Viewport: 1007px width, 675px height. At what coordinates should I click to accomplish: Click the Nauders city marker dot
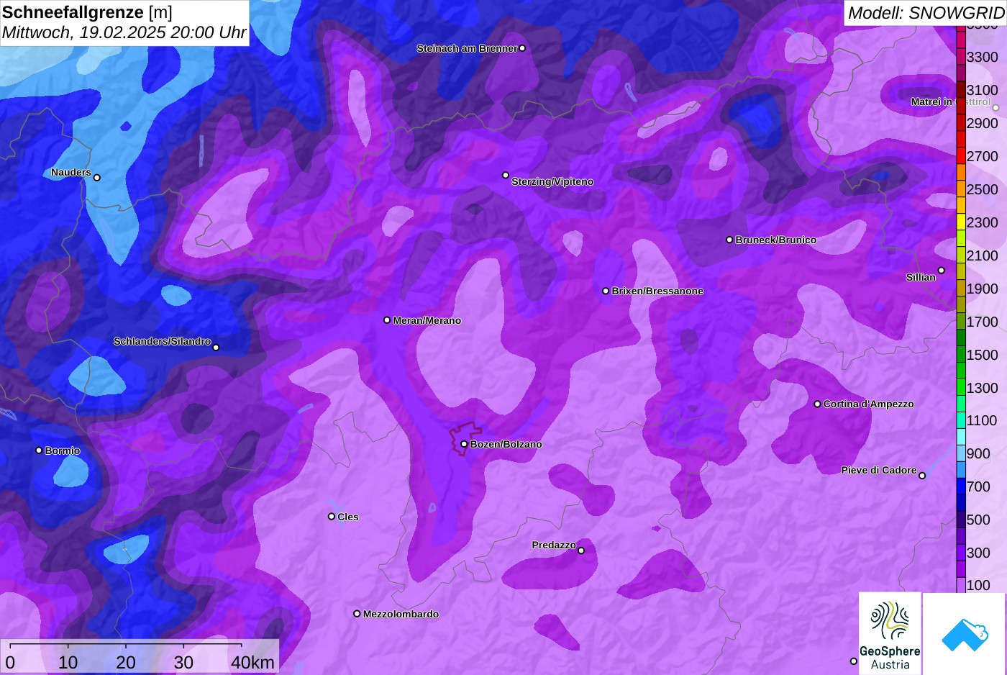click(97, 177)
